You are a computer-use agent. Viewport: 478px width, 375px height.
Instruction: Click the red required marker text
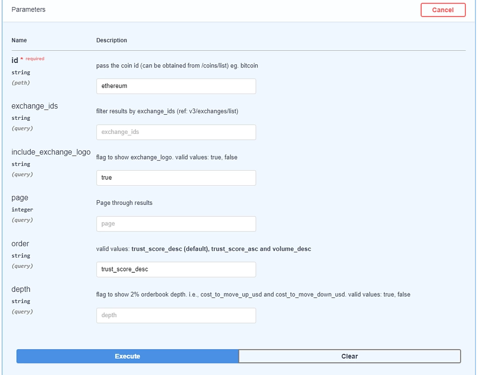pos(35,58)
